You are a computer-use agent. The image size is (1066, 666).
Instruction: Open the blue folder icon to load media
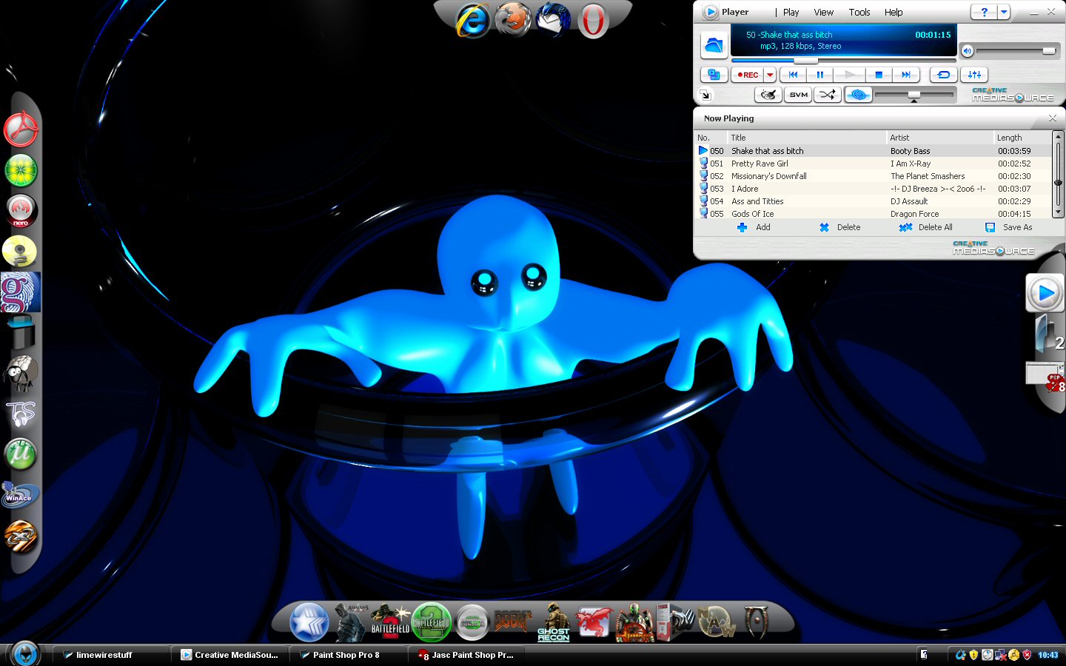pos(713,45)
